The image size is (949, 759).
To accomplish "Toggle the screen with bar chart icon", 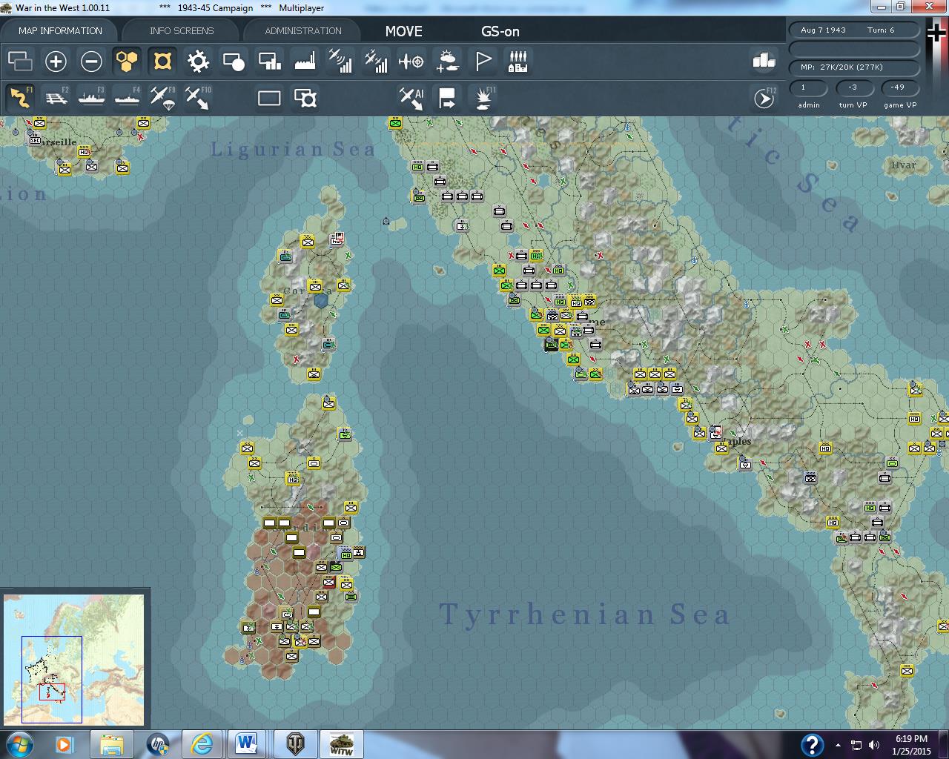I will pyautogui.click(x=269, y=61).
